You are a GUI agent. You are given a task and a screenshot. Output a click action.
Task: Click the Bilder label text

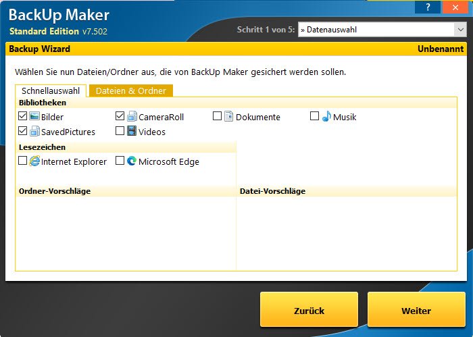(x=52, y=117)
